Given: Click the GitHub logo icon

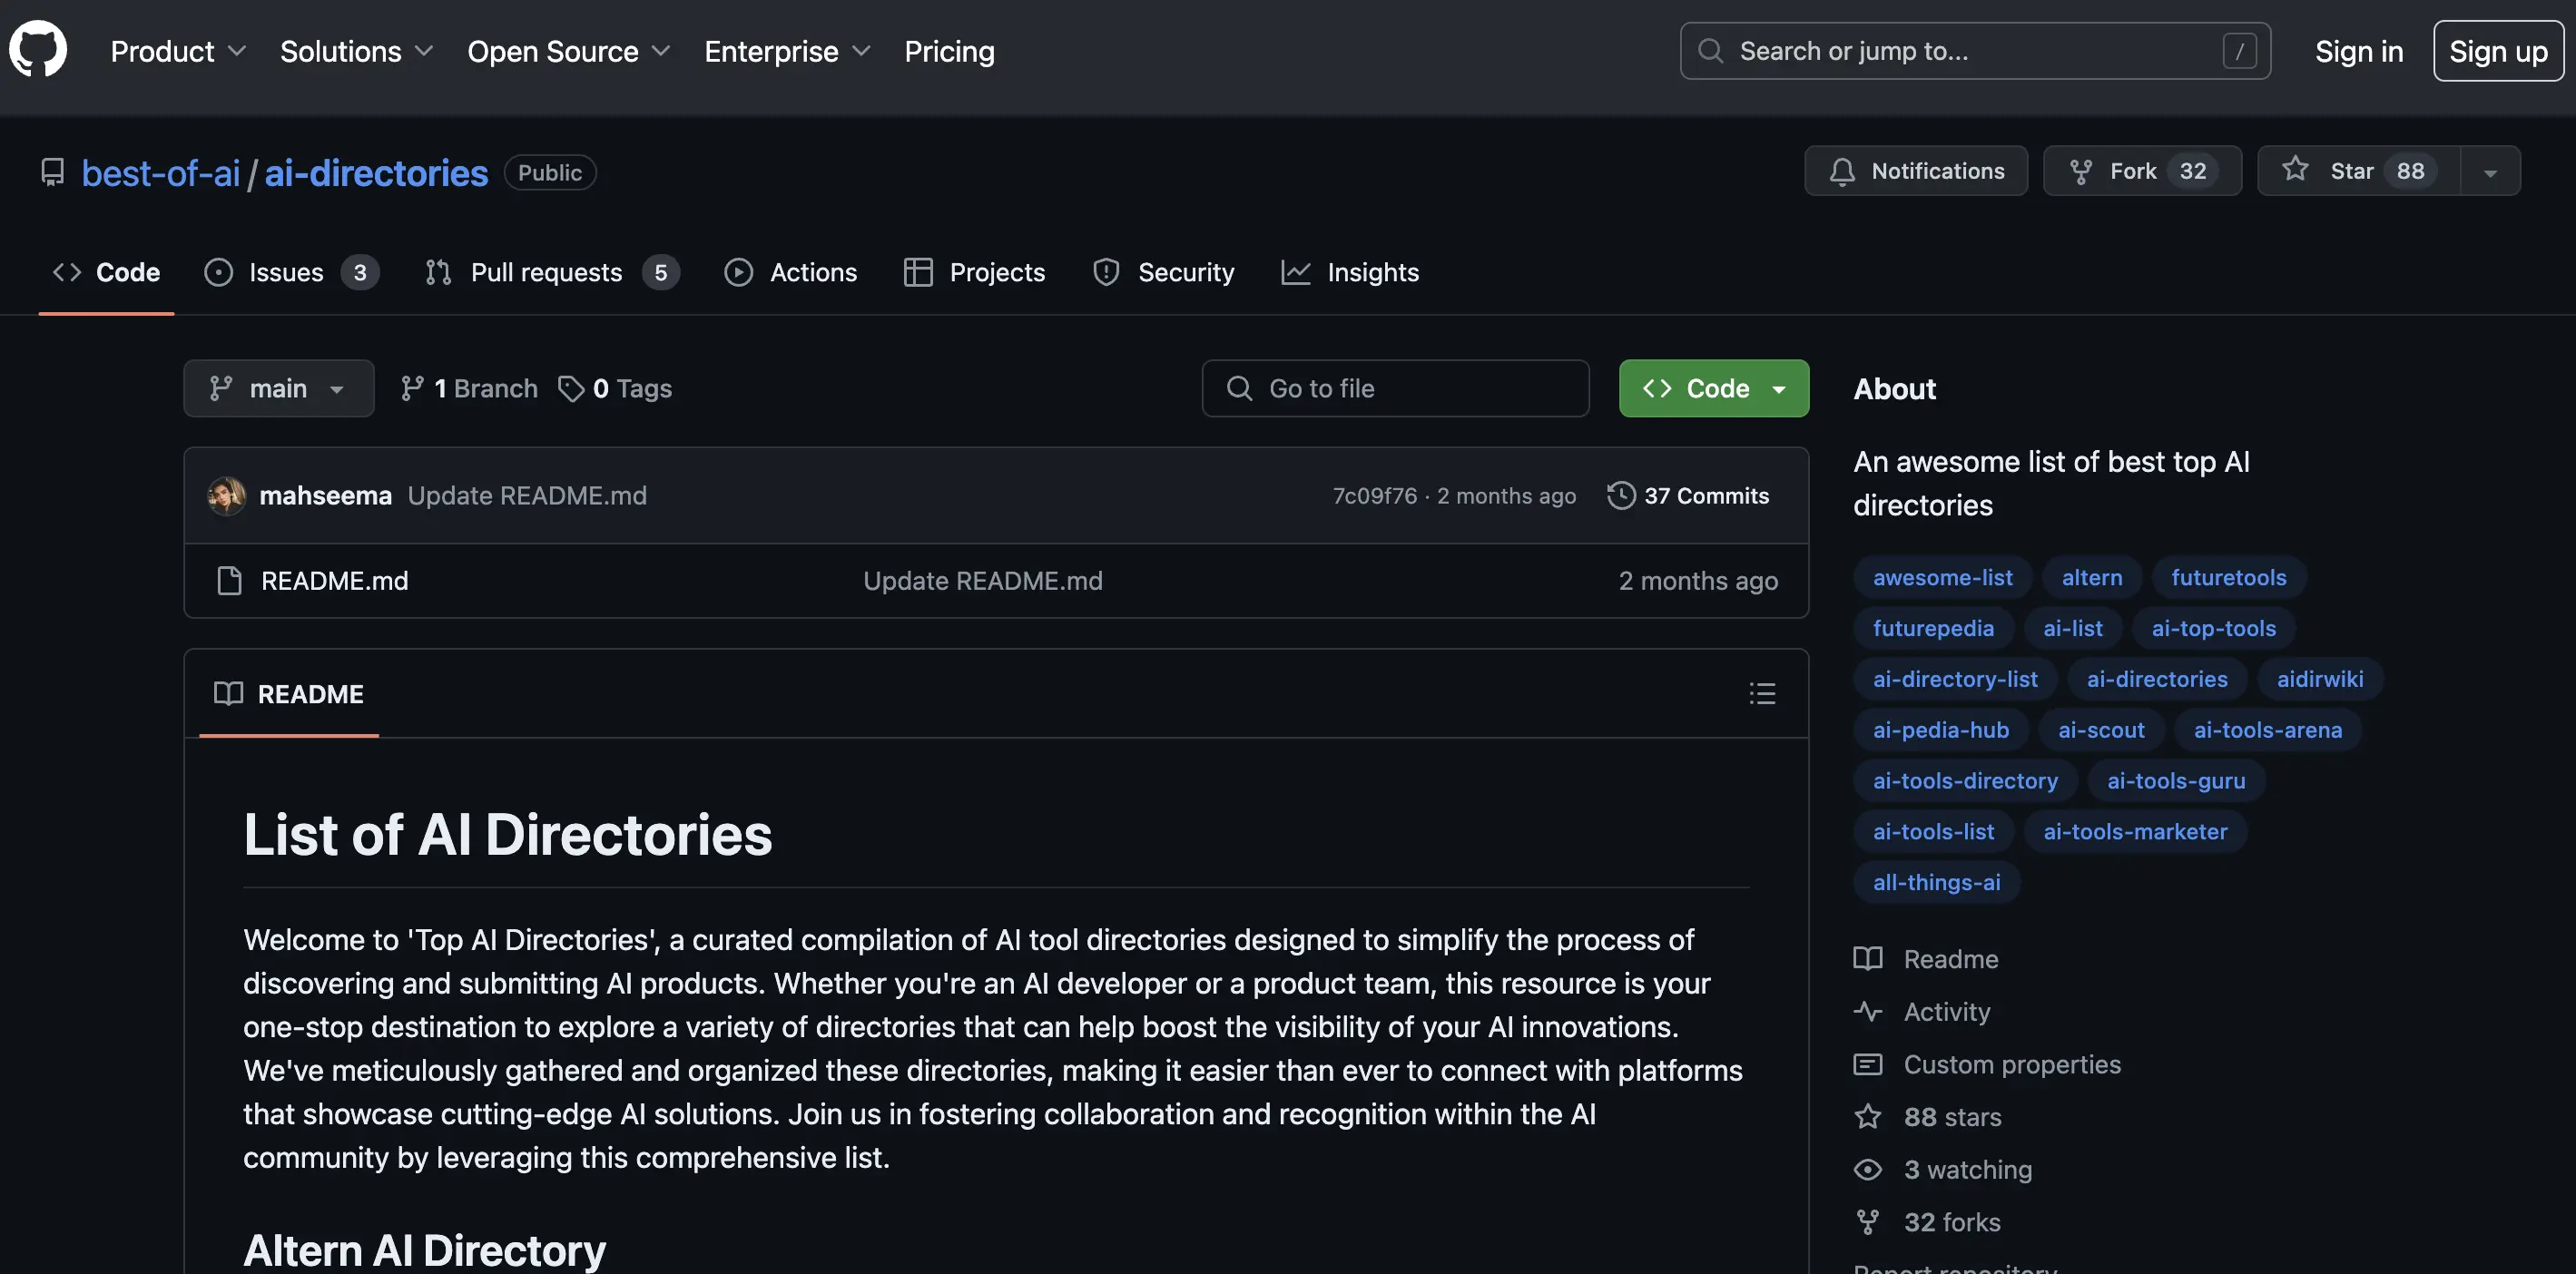Looking at the screenshot, I should pyautogui.click(x=38, y=49).
